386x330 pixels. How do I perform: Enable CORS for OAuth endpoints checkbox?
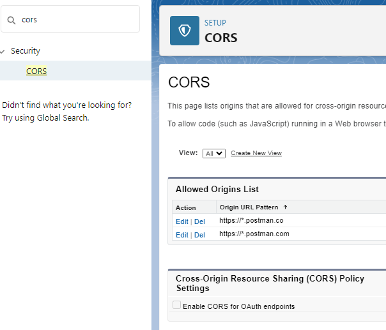pos(177,305)
